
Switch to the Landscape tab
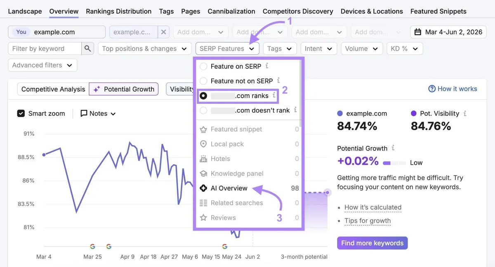pyautogui.click(x=25, y=12)
